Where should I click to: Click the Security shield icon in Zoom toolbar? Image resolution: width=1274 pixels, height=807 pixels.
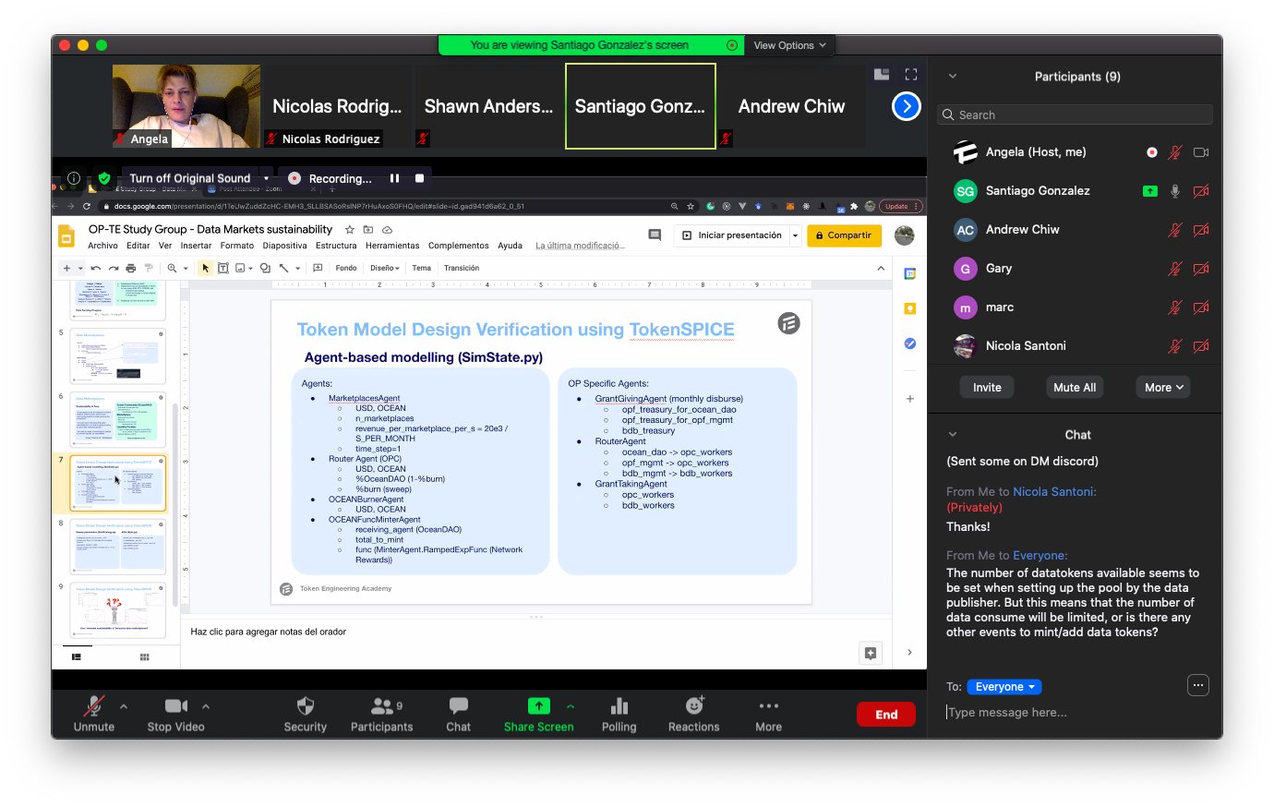[x=306, y=706]
